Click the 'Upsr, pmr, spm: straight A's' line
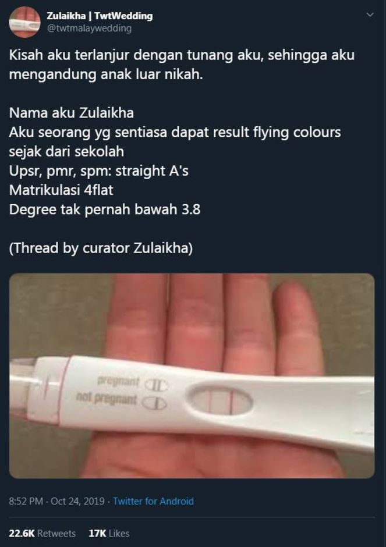The width and height of the screenshot is (386, 547). point(99,171)
